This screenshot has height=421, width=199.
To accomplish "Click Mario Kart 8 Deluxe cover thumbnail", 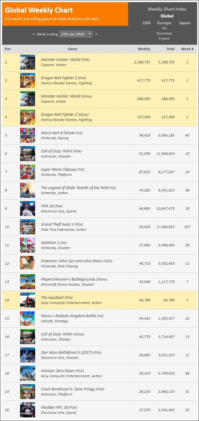I will [28, 135].
